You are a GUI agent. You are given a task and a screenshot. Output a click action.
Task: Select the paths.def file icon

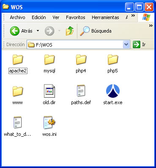pos(81,91)
